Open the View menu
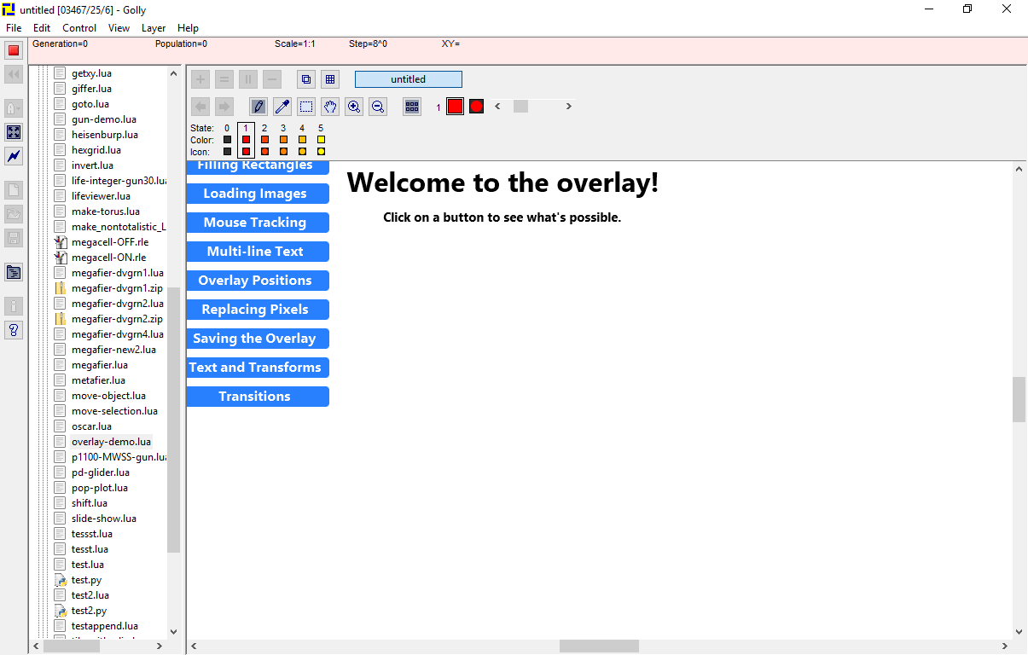 point(119,28)
